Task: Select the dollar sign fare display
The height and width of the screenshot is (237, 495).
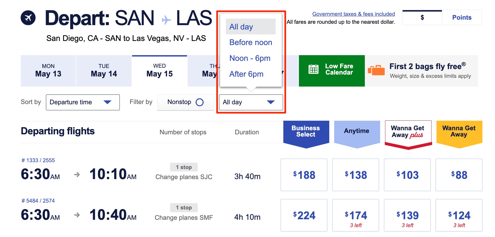Action: click(421, 17)
